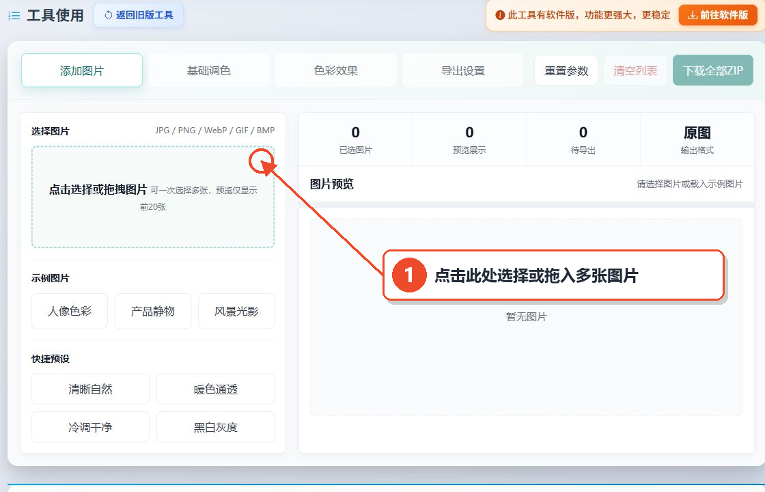
Task: Click the 预览展示 counter
Action: [x=469, y=139]
